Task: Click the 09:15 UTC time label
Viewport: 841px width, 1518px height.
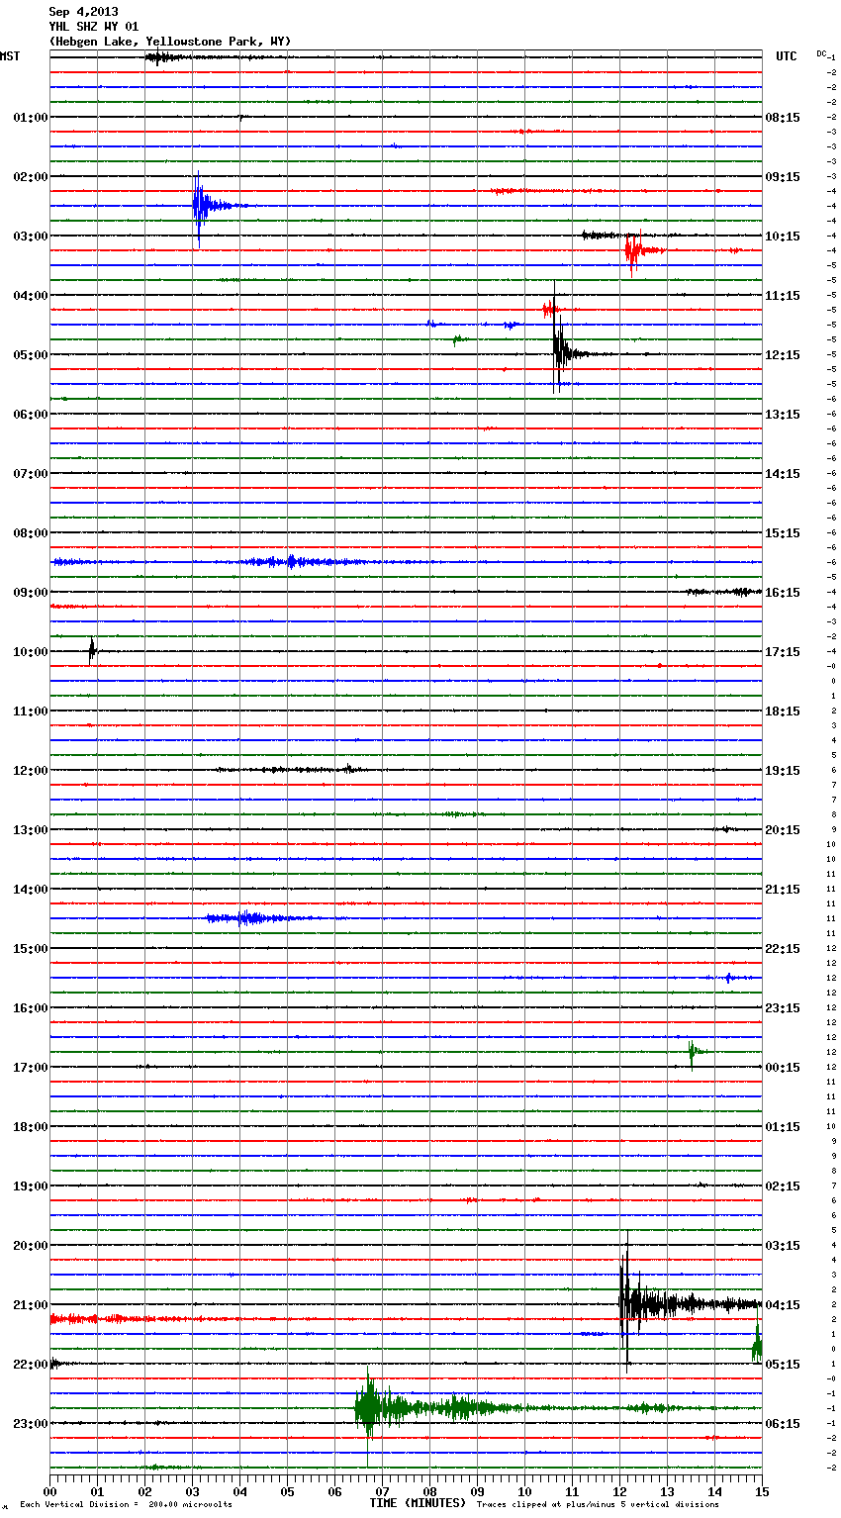Action: tap(783, 177)
